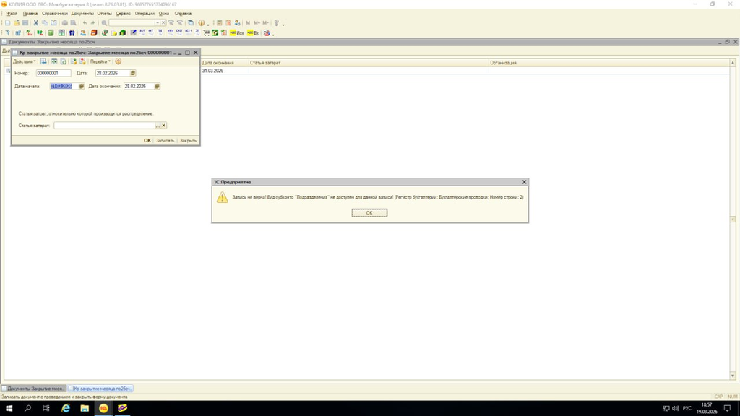This screenshot has width=740, height=416.
Task: Expand the Перейти dropdown menu
Action: pyautogui.click(x=100, y=61)
